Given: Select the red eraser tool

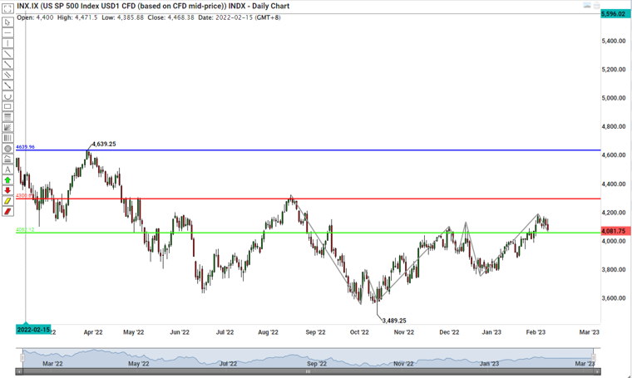Looking at the screenshot, I should [x=7, y=211].
